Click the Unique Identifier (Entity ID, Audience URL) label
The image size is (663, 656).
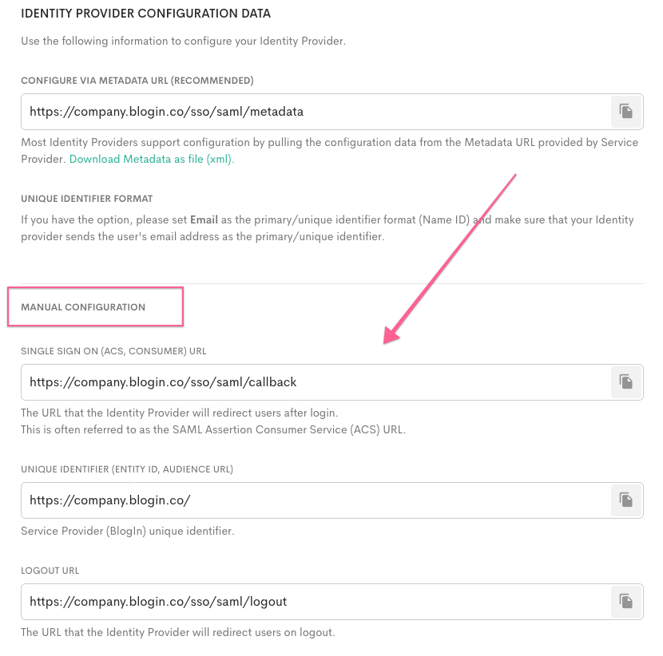[126, 468]
